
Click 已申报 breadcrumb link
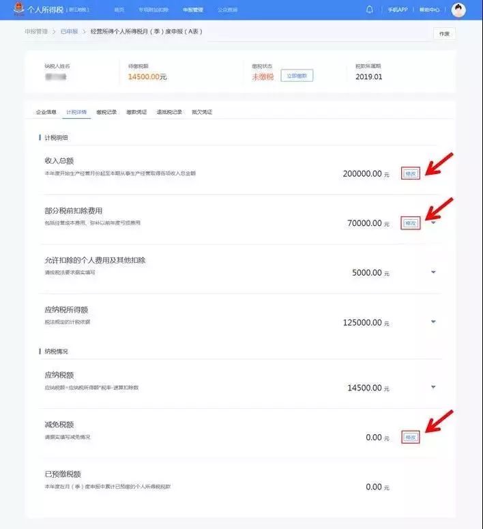(69, 31)
